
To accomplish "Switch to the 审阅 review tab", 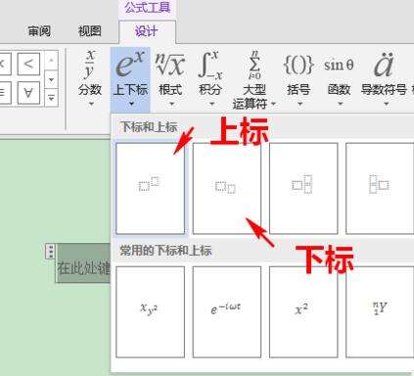I will point(39,31).
